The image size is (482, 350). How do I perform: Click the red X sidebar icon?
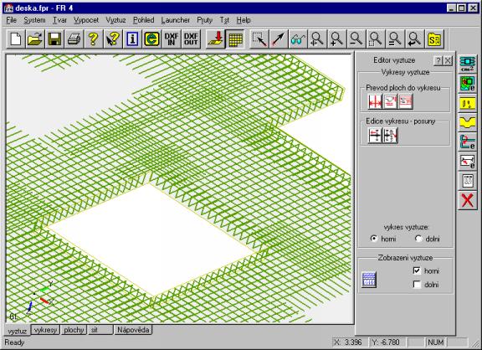click(468, 200)
